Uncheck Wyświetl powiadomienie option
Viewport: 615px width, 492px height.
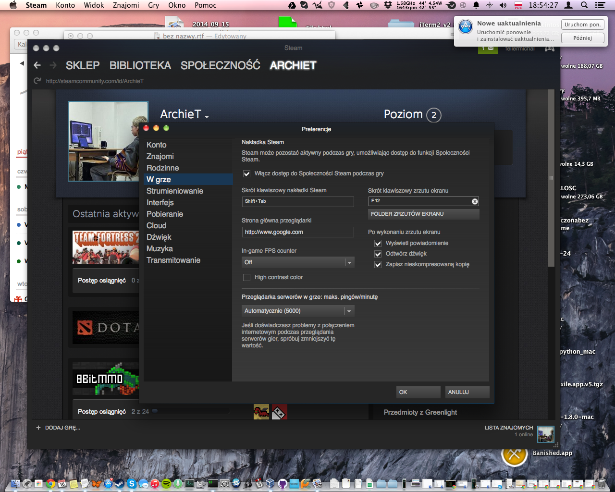coord(378,243)
